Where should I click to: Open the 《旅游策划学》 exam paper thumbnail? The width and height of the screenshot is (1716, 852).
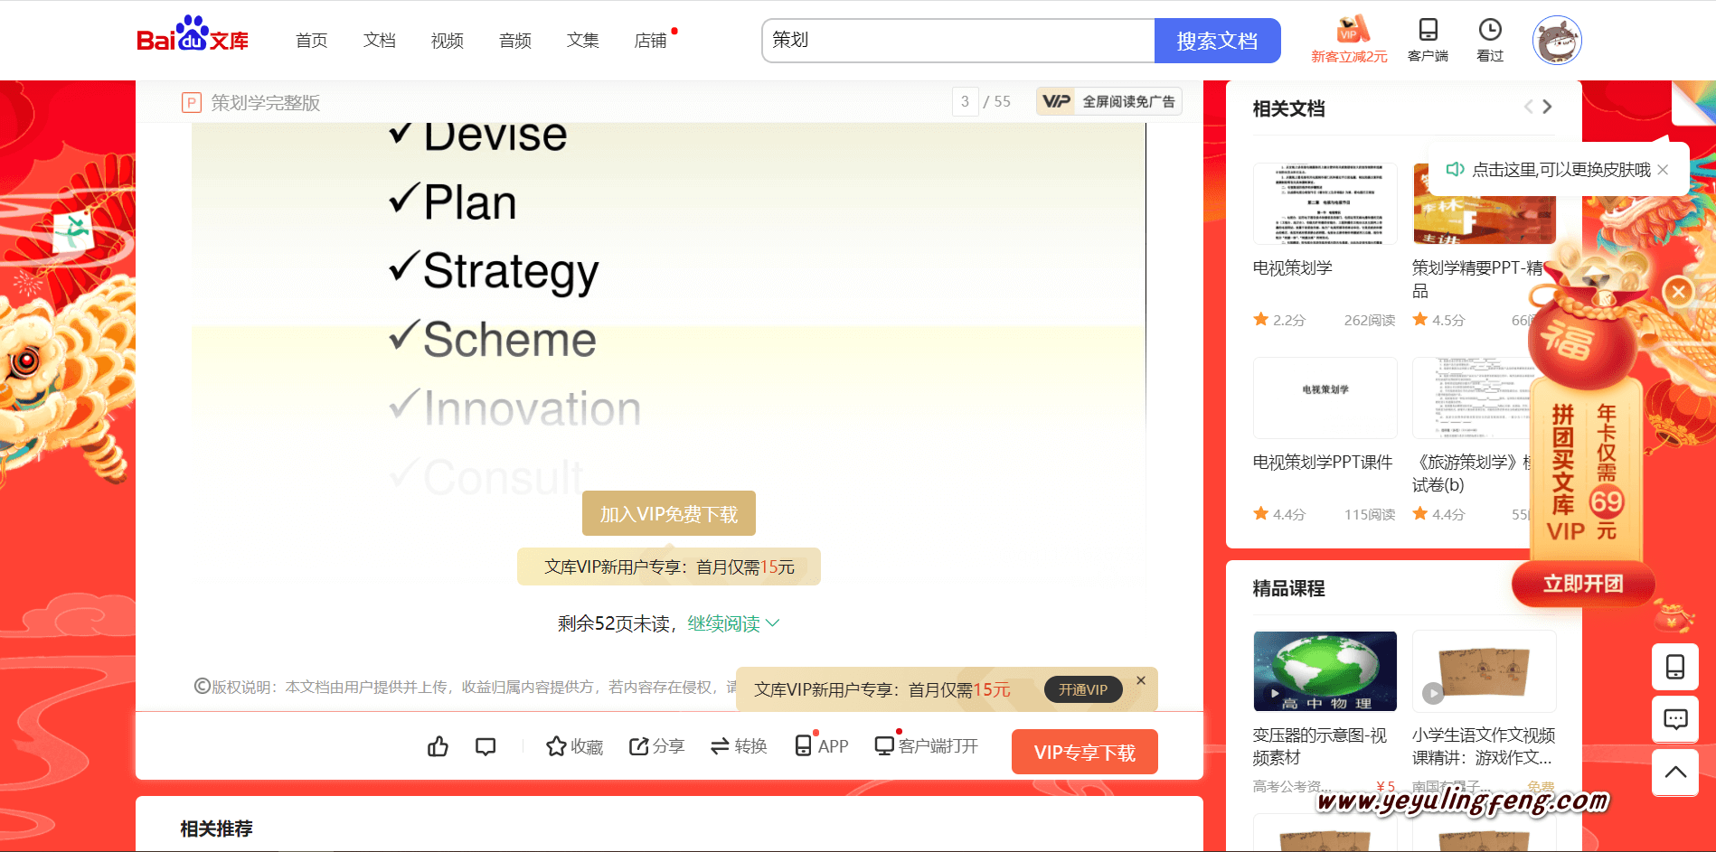click(1472, 398)
